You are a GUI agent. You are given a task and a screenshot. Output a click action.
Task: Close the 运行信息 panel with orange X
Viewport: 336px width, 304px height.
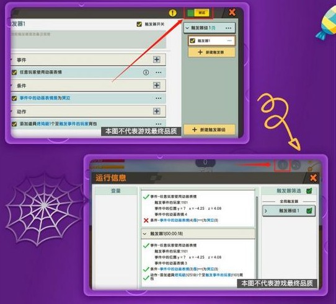[313, 178]
